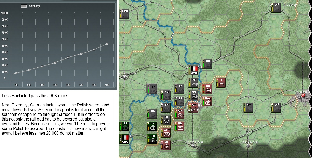Select the Polish 22nd infantry with green strength bar
This screenshot has width=312, height=158.
click(179, 113)
